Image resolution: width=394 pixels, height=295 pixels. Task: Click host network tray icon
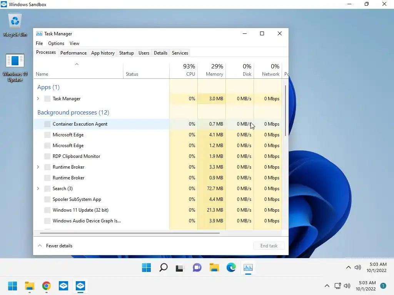tap(337, 286)
